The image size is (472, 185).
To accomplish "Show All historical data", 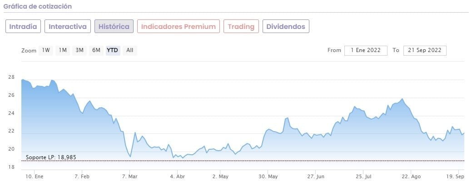I will 130,50.
